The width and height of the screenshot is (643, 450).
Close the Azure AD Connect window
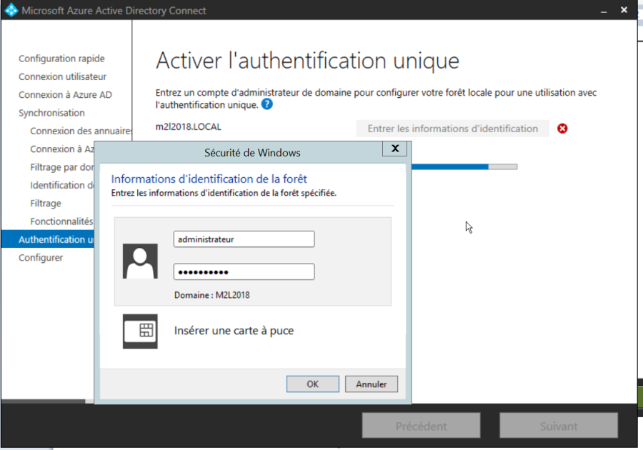[624, 10]
